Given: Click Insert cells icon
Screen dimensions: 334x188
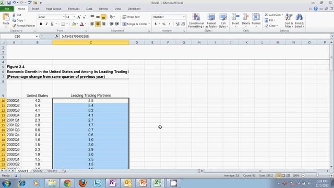Looking at the screenshot, I should click(235, 17).
